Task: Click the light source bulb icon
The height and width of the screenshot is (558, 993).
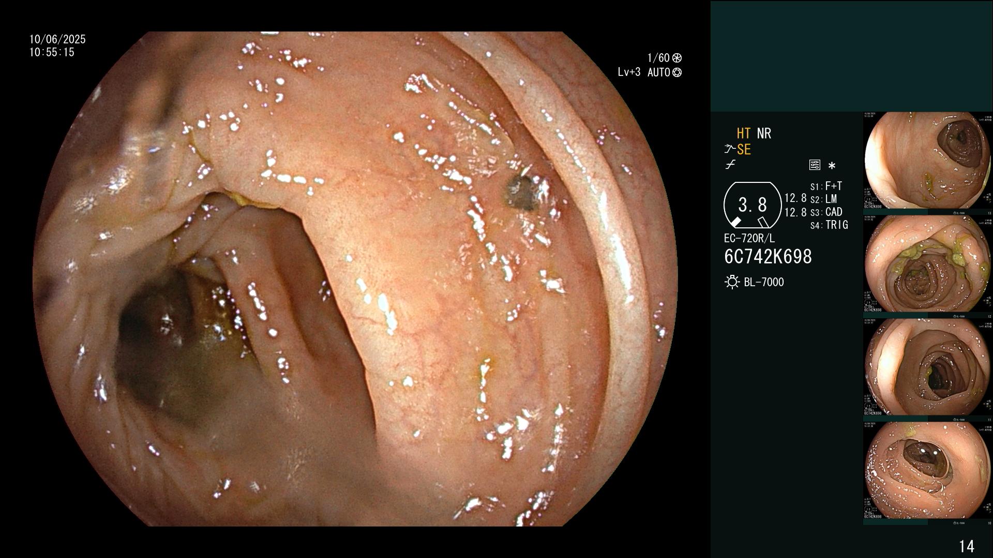Action: point(732,282)
